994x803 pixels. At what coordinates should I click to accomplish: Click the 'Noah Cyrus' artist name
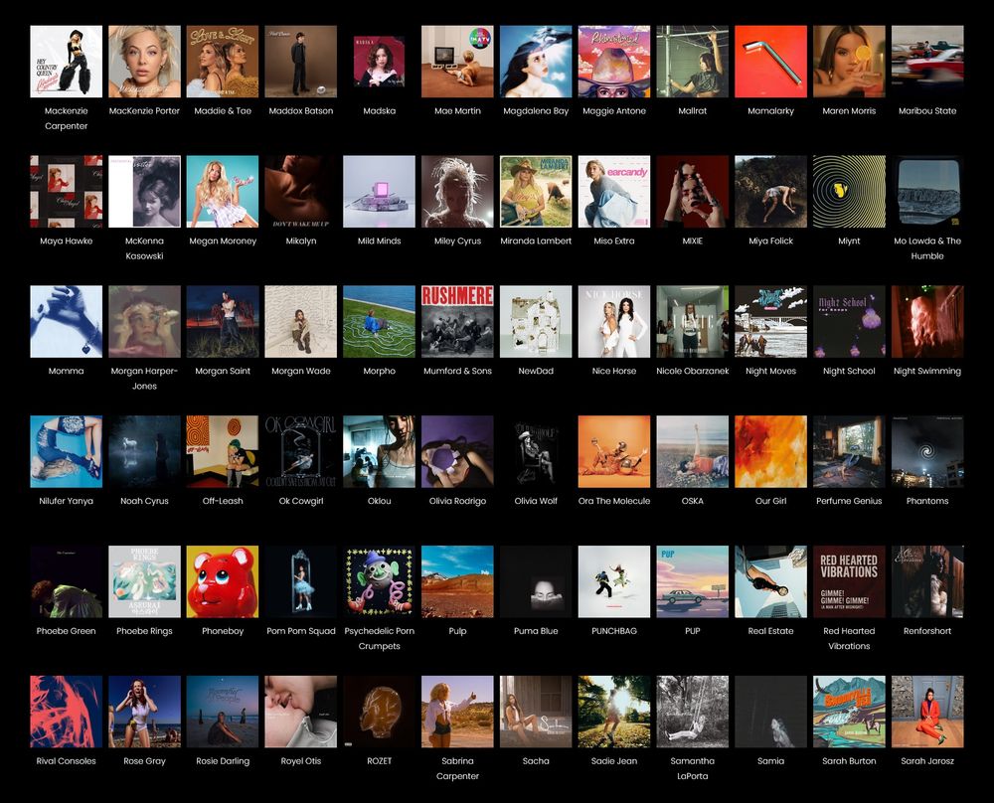tap(144, 501)
